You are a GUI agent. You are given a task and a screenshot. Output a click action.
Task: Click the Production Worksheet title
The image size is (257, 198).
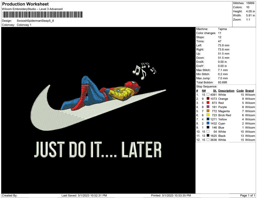pos(25,4)
